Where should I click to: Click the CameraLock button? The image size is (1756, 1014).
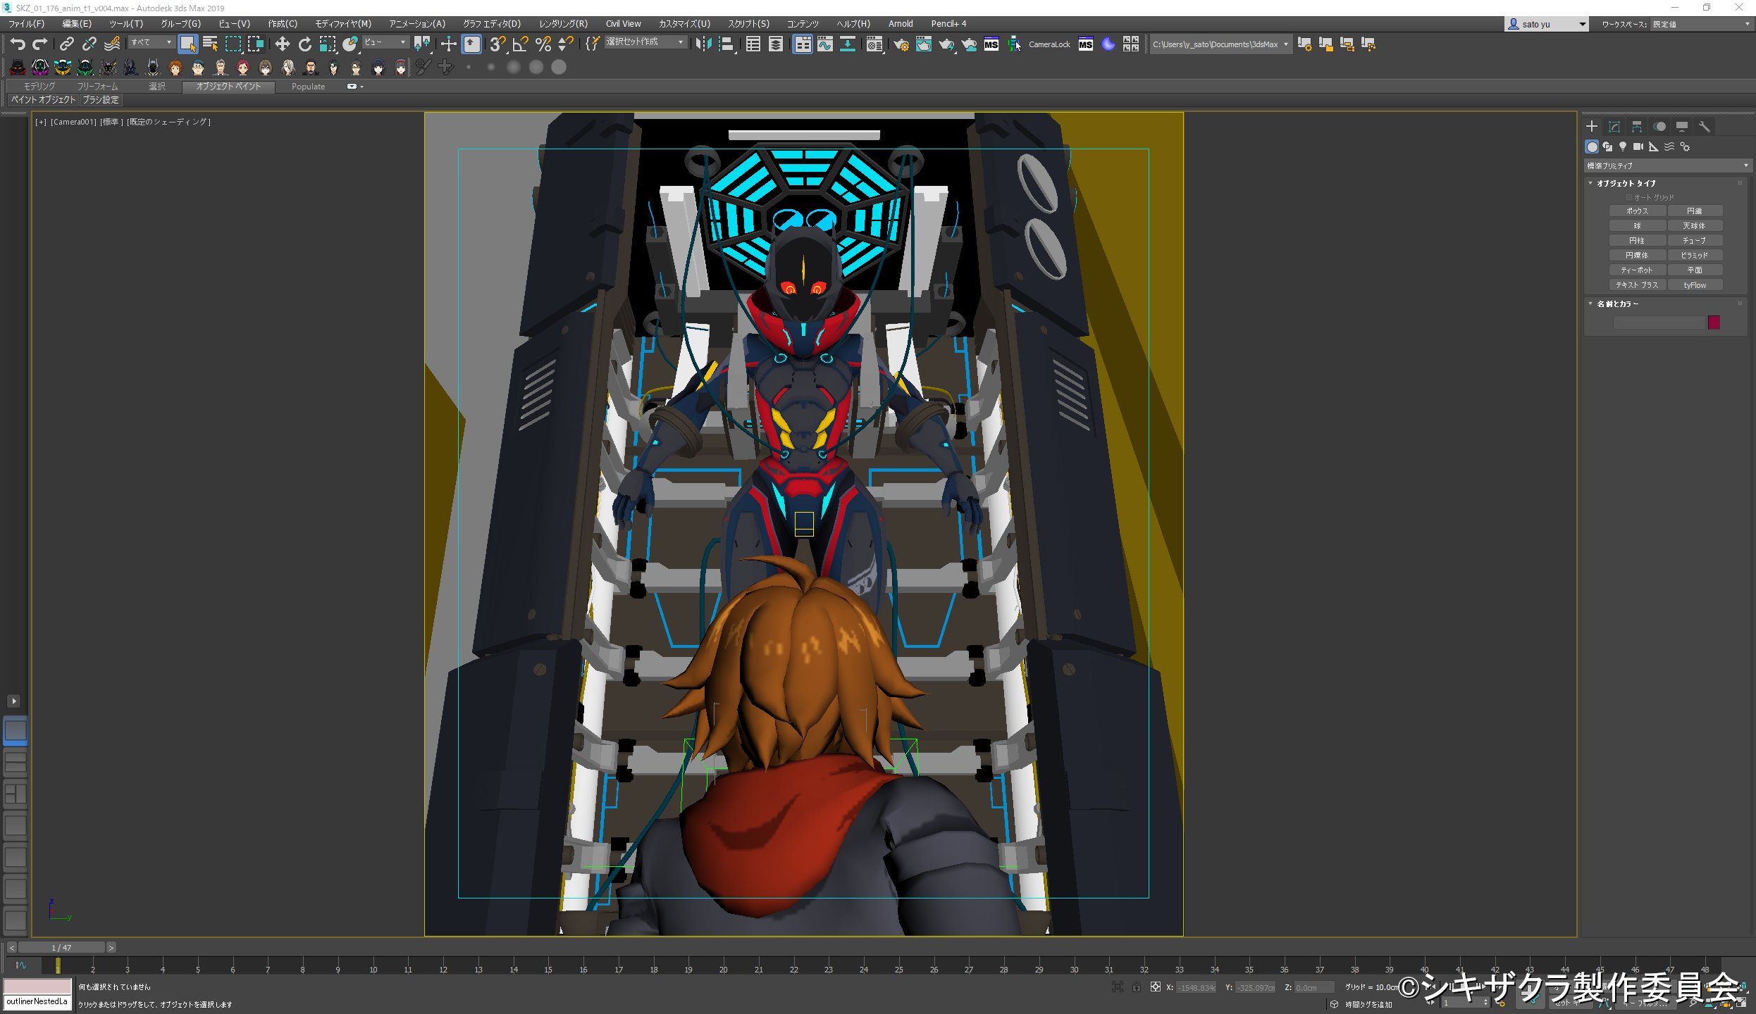[x=1049, y=44]
